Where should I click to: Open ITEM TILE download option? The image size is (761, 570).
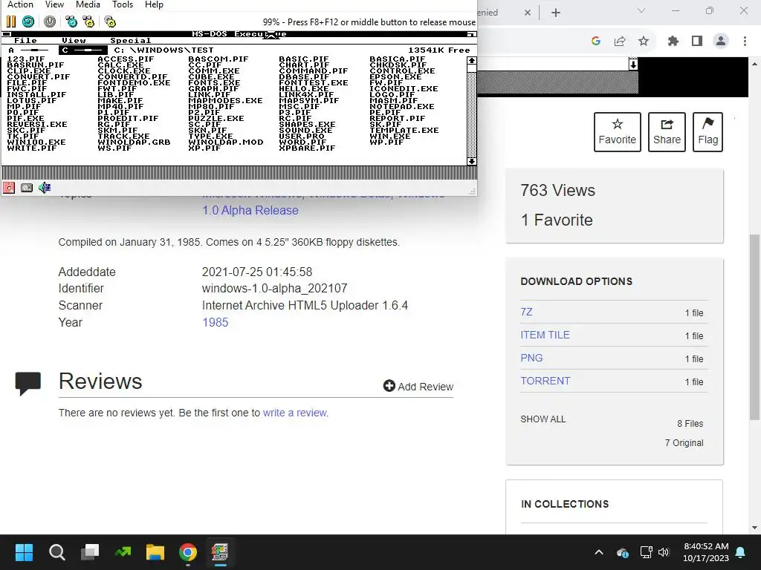[545, 335]
